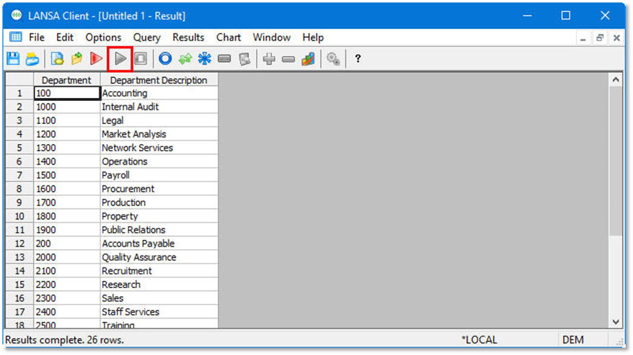Select row header number 7
The image size is (633, 355).
click(19, 175)
